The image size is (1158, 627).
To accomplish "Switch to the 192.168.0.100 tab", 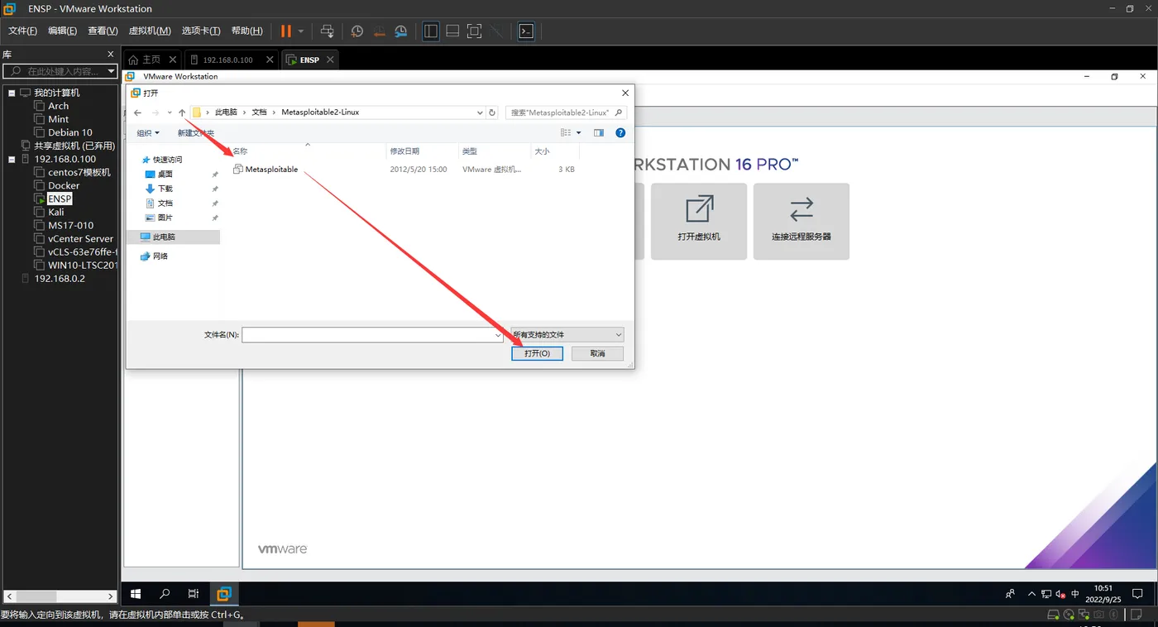I will click(227, 60).
